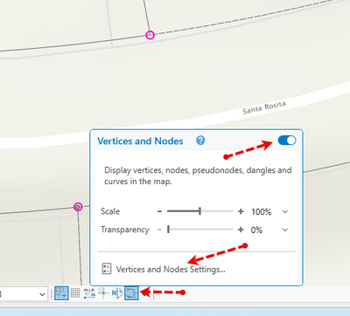Click the Santa Rosita street label
The height and width of the screenshot is (316, 350).
(x=264, y=107)
